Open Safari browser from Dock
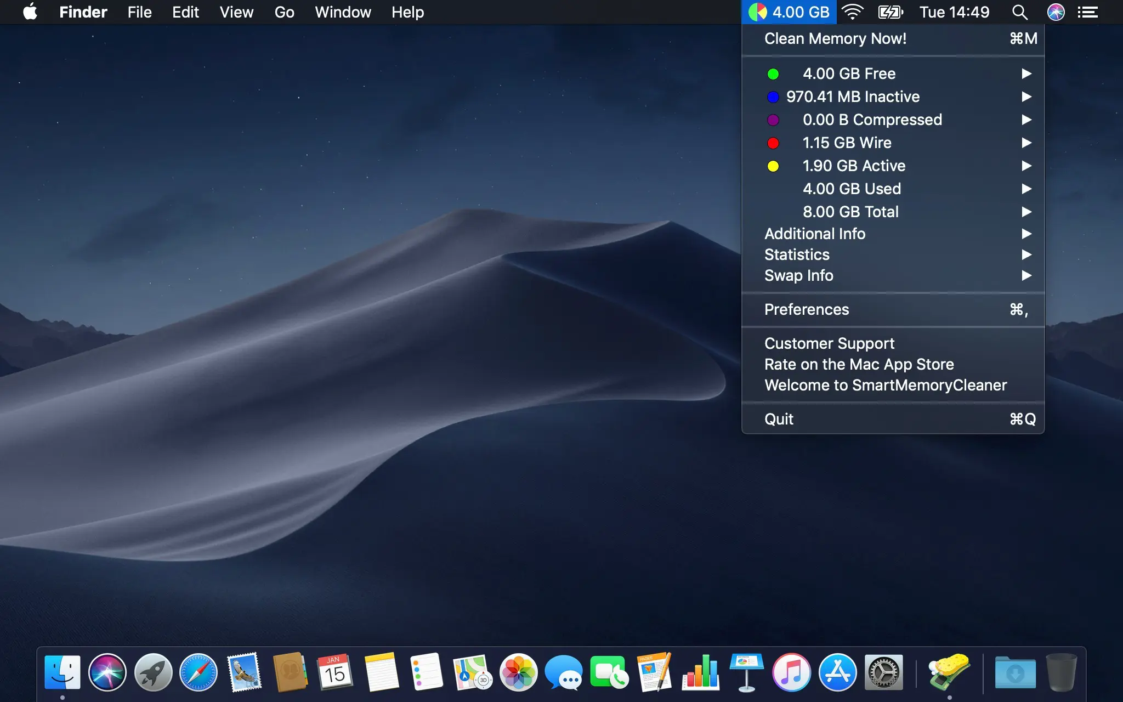 198,671
